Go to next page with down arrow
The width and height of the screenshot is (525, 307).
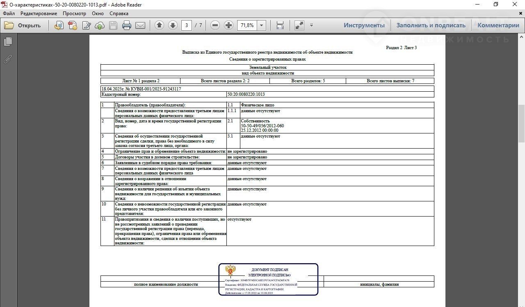click(173, 25)
